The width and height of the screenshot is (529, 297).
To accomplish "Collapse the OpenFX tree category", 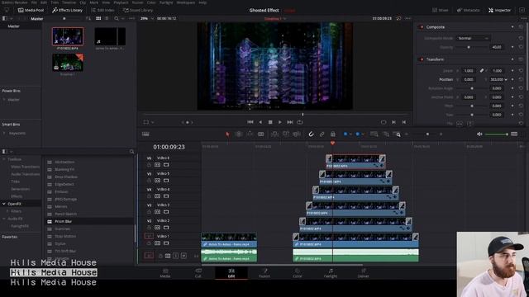I will click(x=4, y=204).
